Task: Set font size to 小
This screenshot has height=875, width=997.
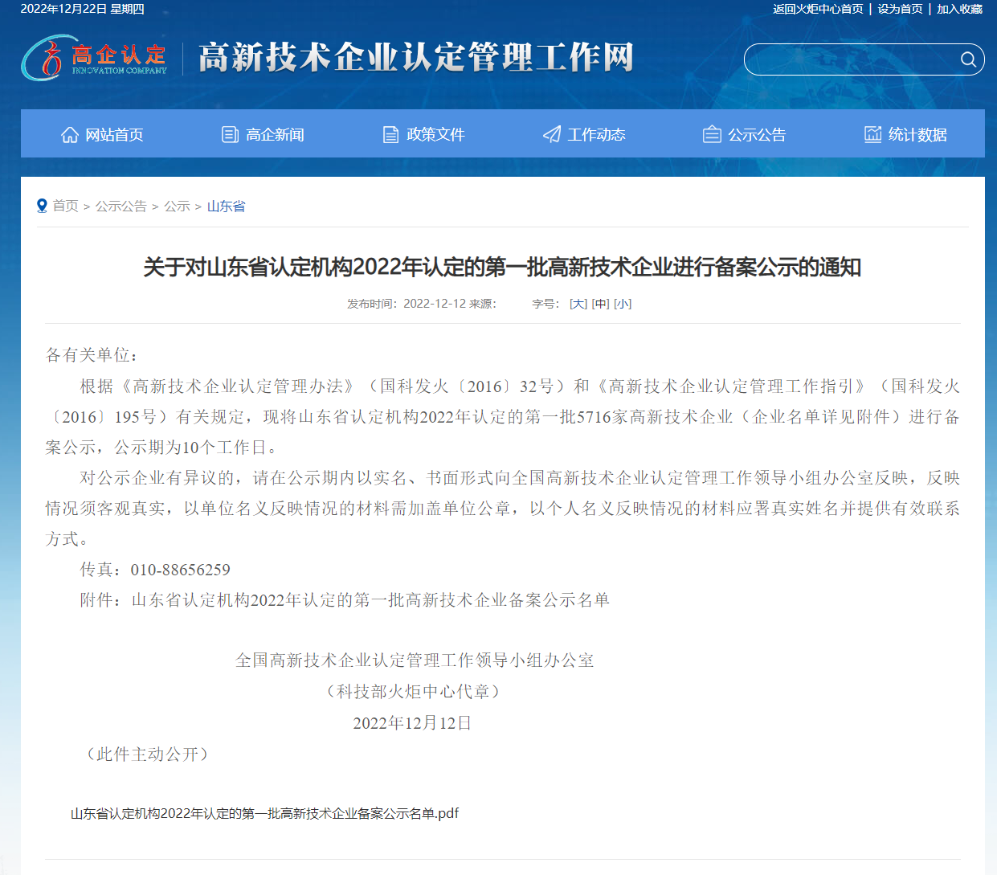Action: 623,304
